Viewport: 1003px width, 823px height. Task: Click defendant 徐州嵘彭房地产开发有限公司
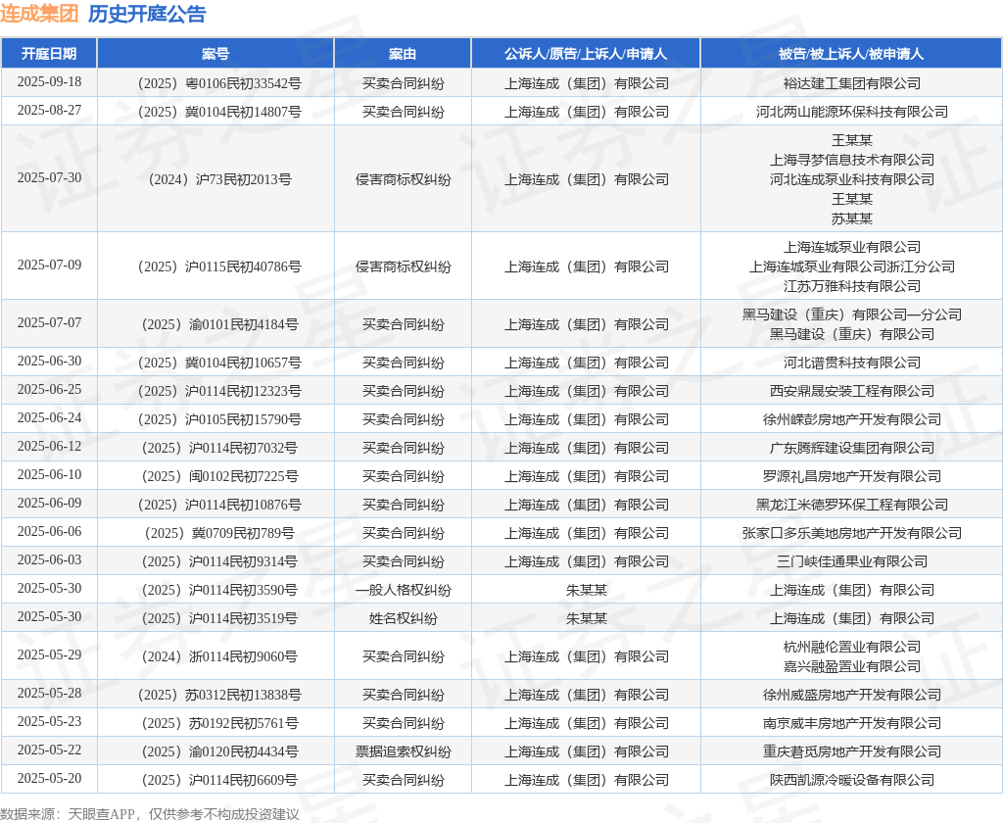point(851,419)
